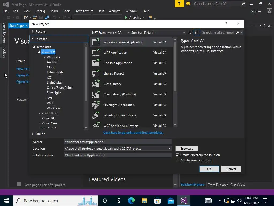Switch to the Team Explorer tab

click(218, 185)
